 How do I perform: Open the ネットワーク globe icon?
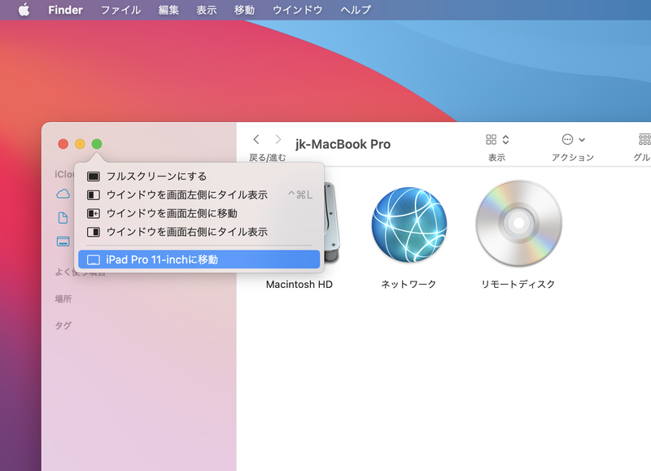pyautogui.click(x=412, y=224)
